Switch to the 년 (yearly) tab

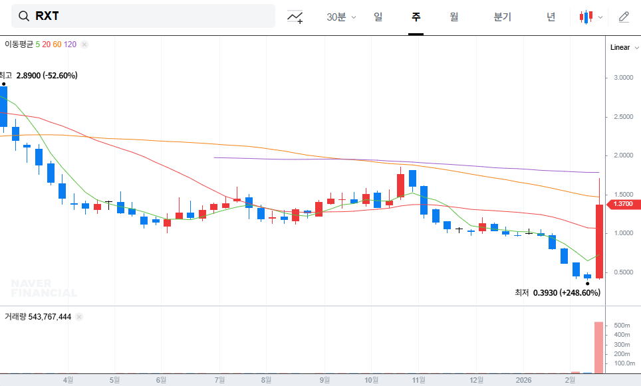click(x=551, y=17)
